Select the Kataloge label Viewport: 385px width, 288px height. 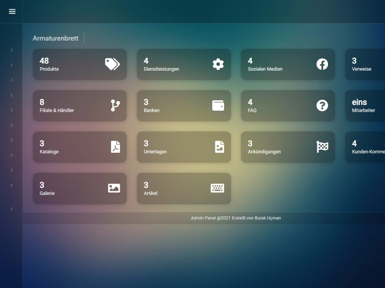(49, 152)
